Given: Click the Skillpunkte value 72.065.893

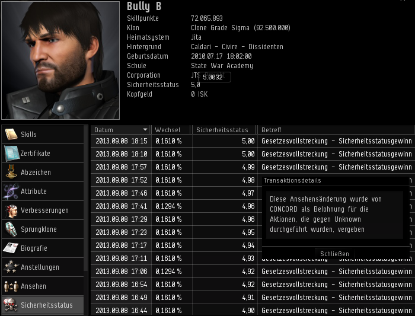Looking at the screenshot, I should [207, 18].
